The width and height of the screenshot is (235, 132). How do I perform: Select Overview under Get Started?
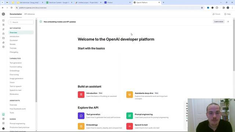21,33
